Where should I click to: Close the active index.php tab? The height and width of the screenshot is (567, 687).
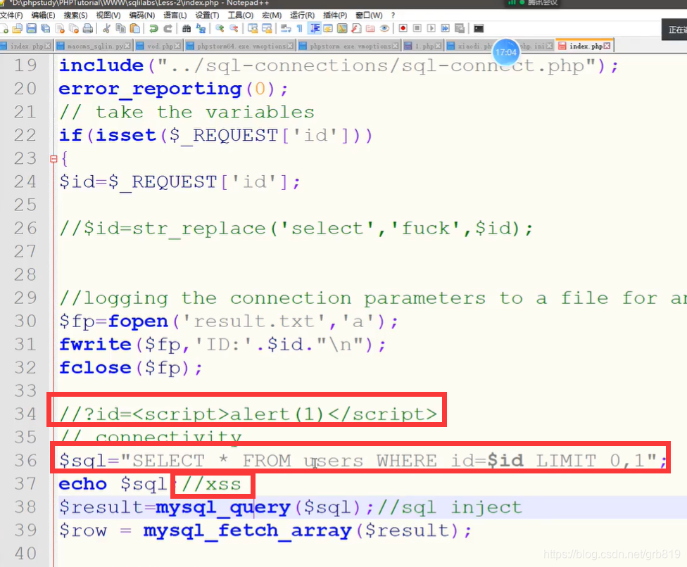tap(607, 46)
